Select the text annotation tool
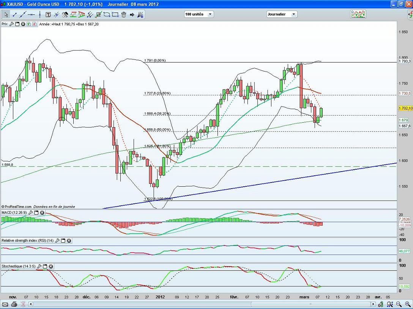This screenshot has width=413, height=309. coord(48,15)
